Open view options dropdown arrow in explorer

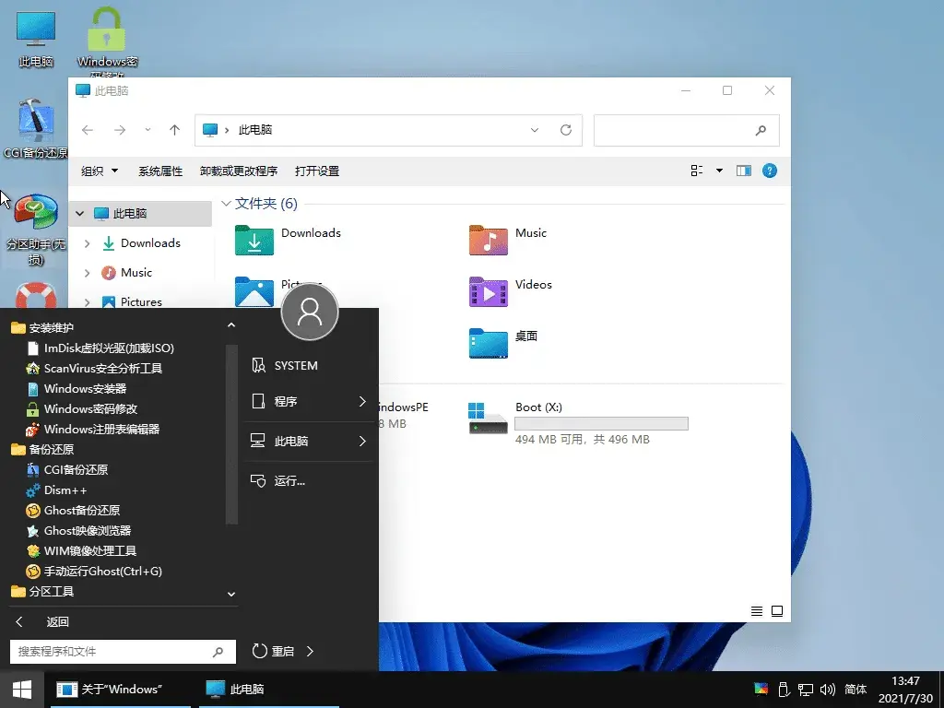tap(719, 171)
